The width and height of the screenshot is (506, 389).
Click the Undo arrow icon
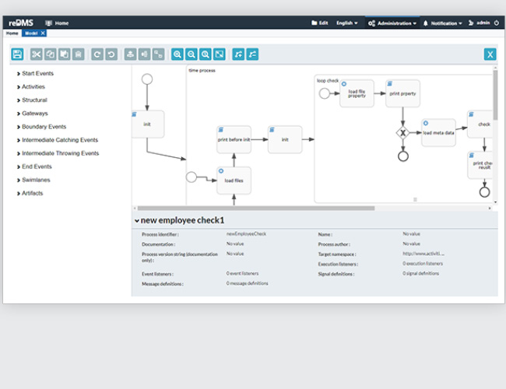click(111, 54)
